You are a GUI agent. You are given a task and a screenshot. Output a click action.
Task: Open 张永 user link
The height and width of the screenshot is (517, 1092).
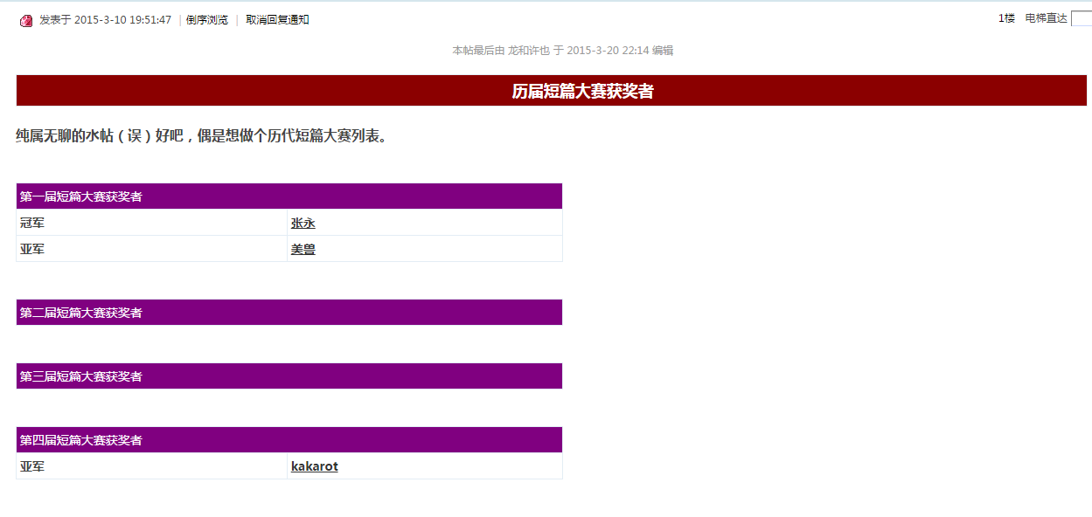click(x=303, y=223)
